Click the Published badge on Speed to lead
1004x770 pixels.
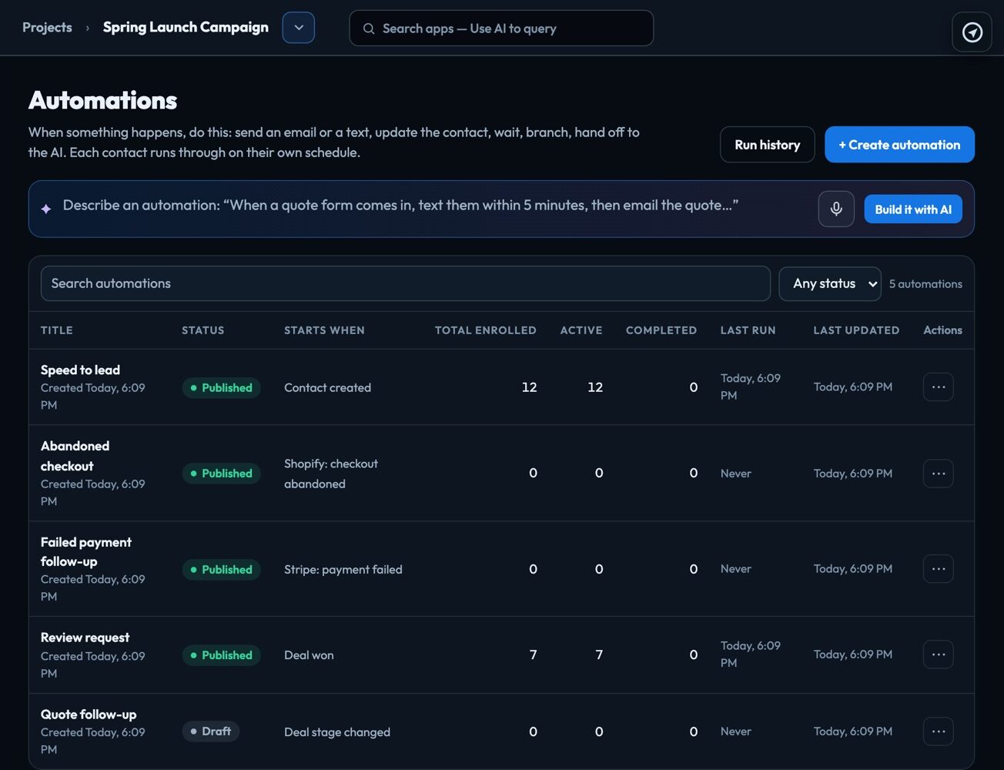click(221, 387)
